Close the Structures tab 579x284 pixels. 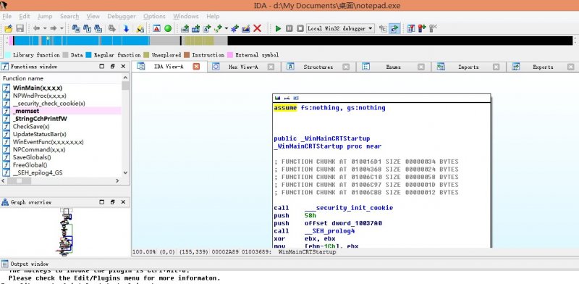click(x=346, y=67)
